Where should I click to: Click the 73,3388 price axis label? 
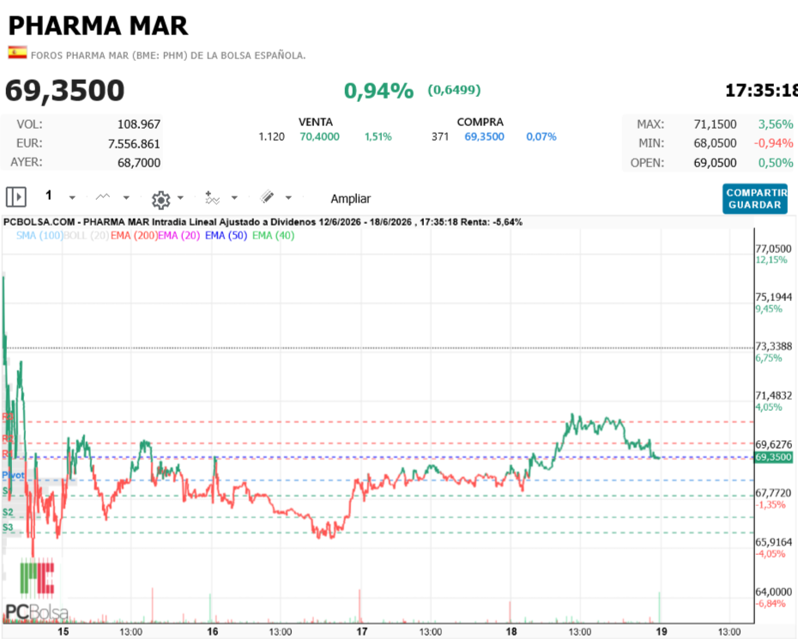[x=774, y=347]
